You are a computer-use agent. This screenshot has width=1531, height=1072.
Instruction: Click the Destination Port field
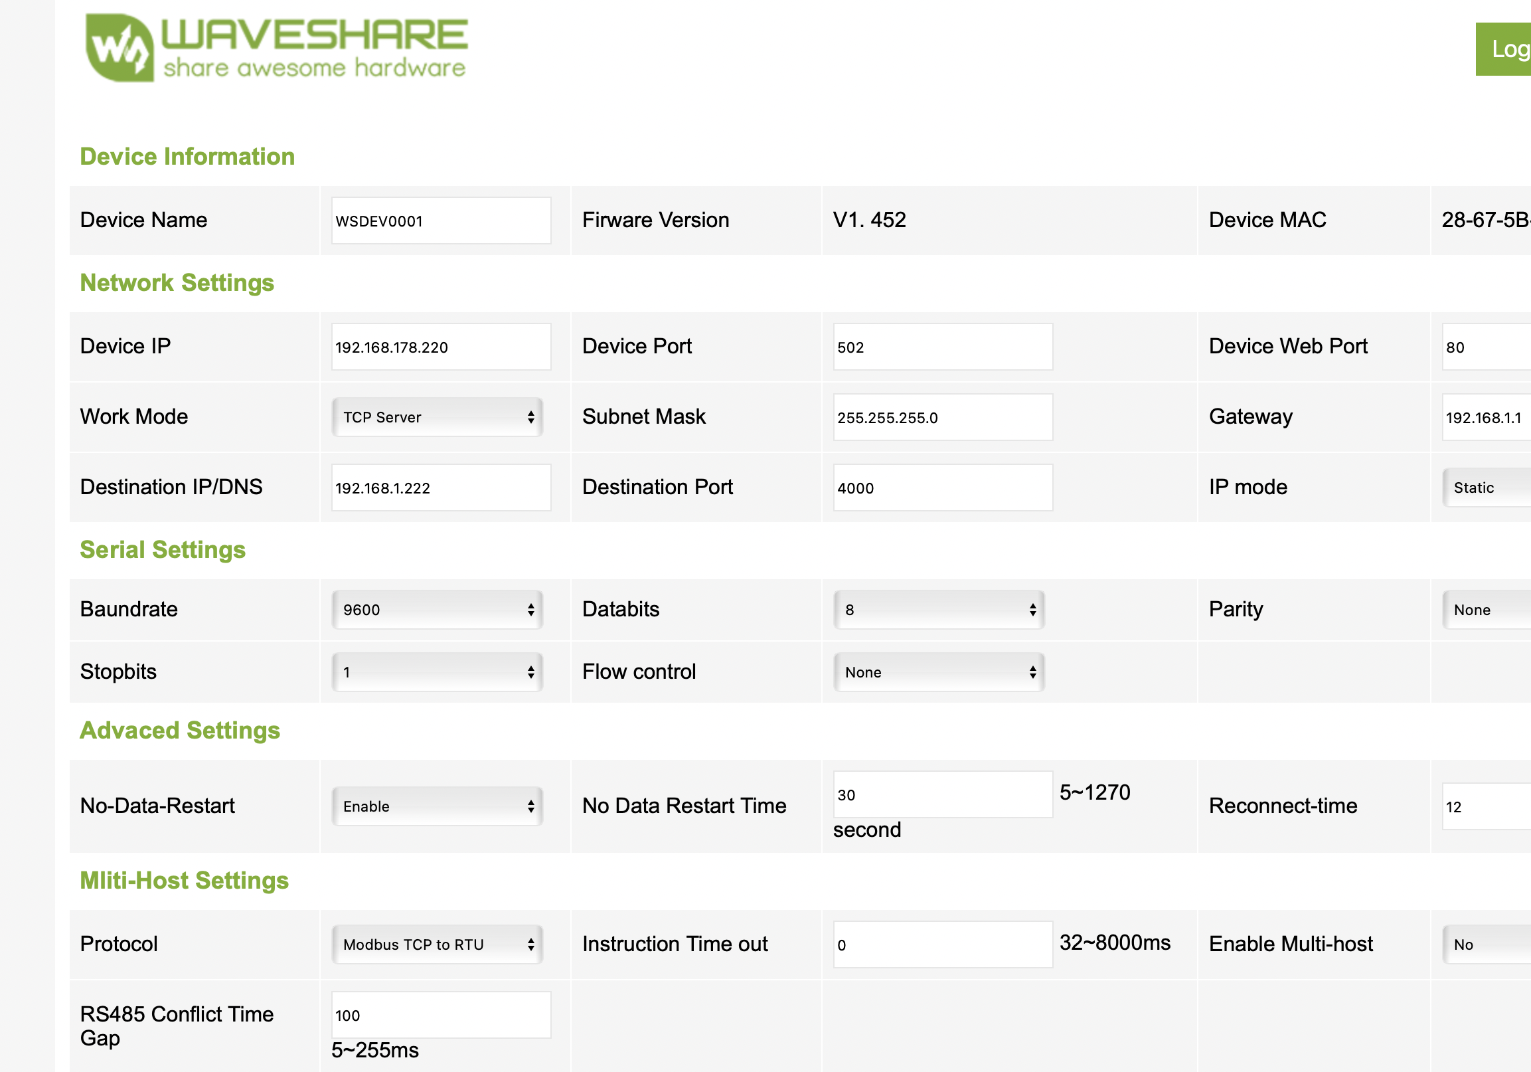(942, 488)
